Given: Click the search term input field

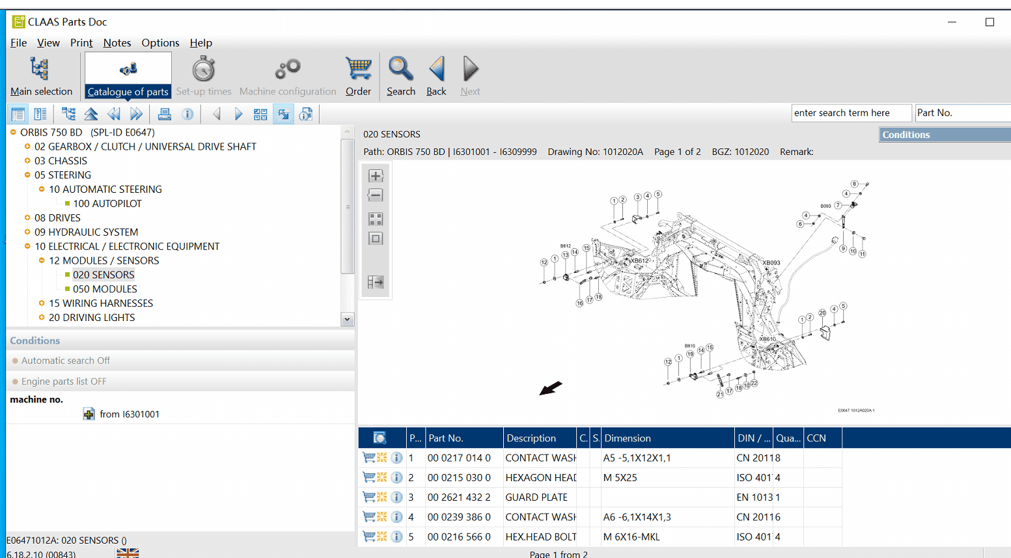Looking at the screenshot, I should [x=851, y=113].
